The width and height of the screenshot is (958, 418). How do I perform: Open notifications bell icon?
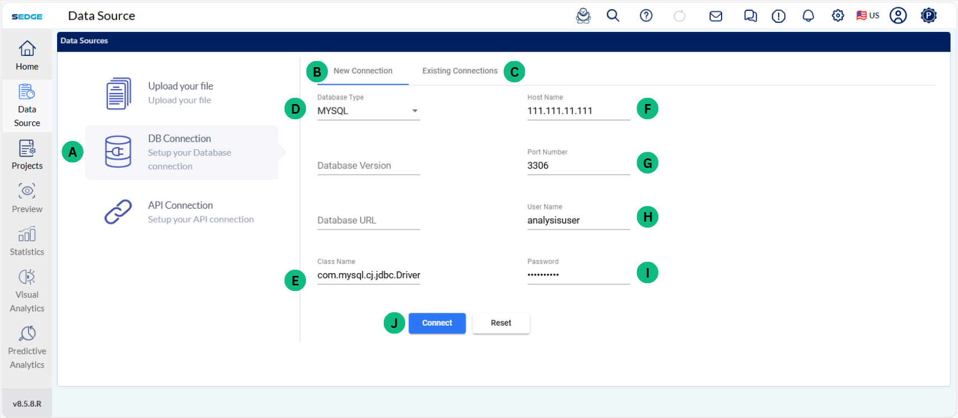click(x=808, y=16)
